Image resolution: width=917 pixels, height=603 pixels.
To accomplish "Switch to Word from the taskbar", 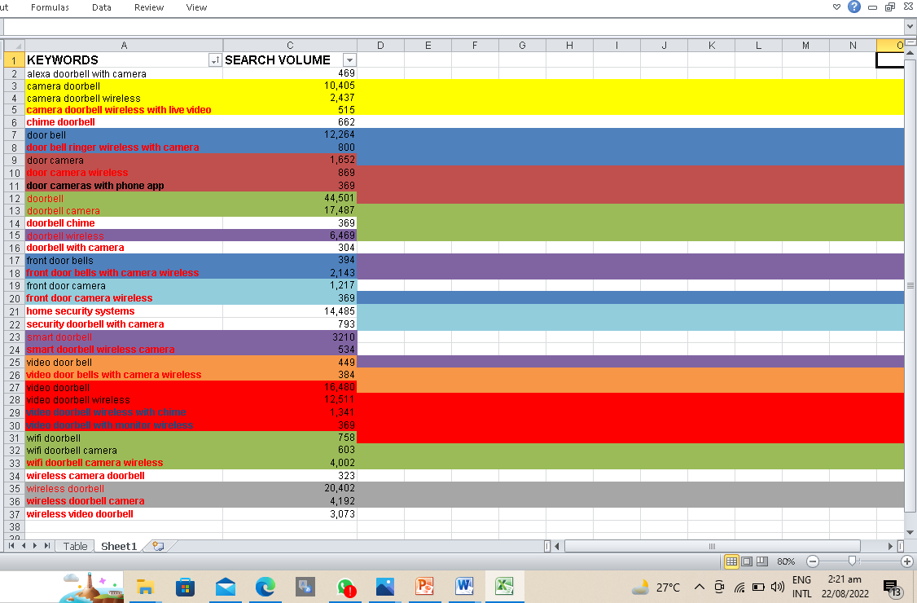I will (x=464, y=586).
